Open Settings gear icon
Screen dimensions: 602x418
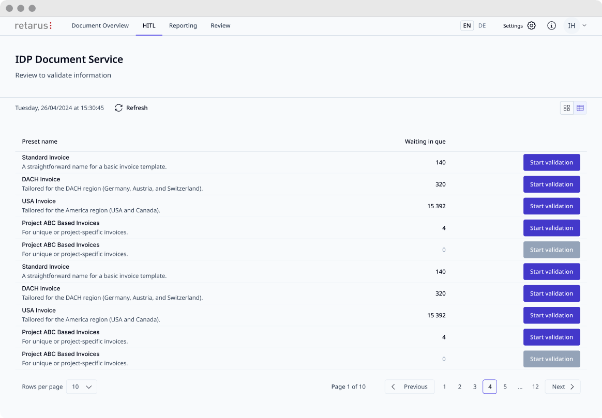[531, 26]
